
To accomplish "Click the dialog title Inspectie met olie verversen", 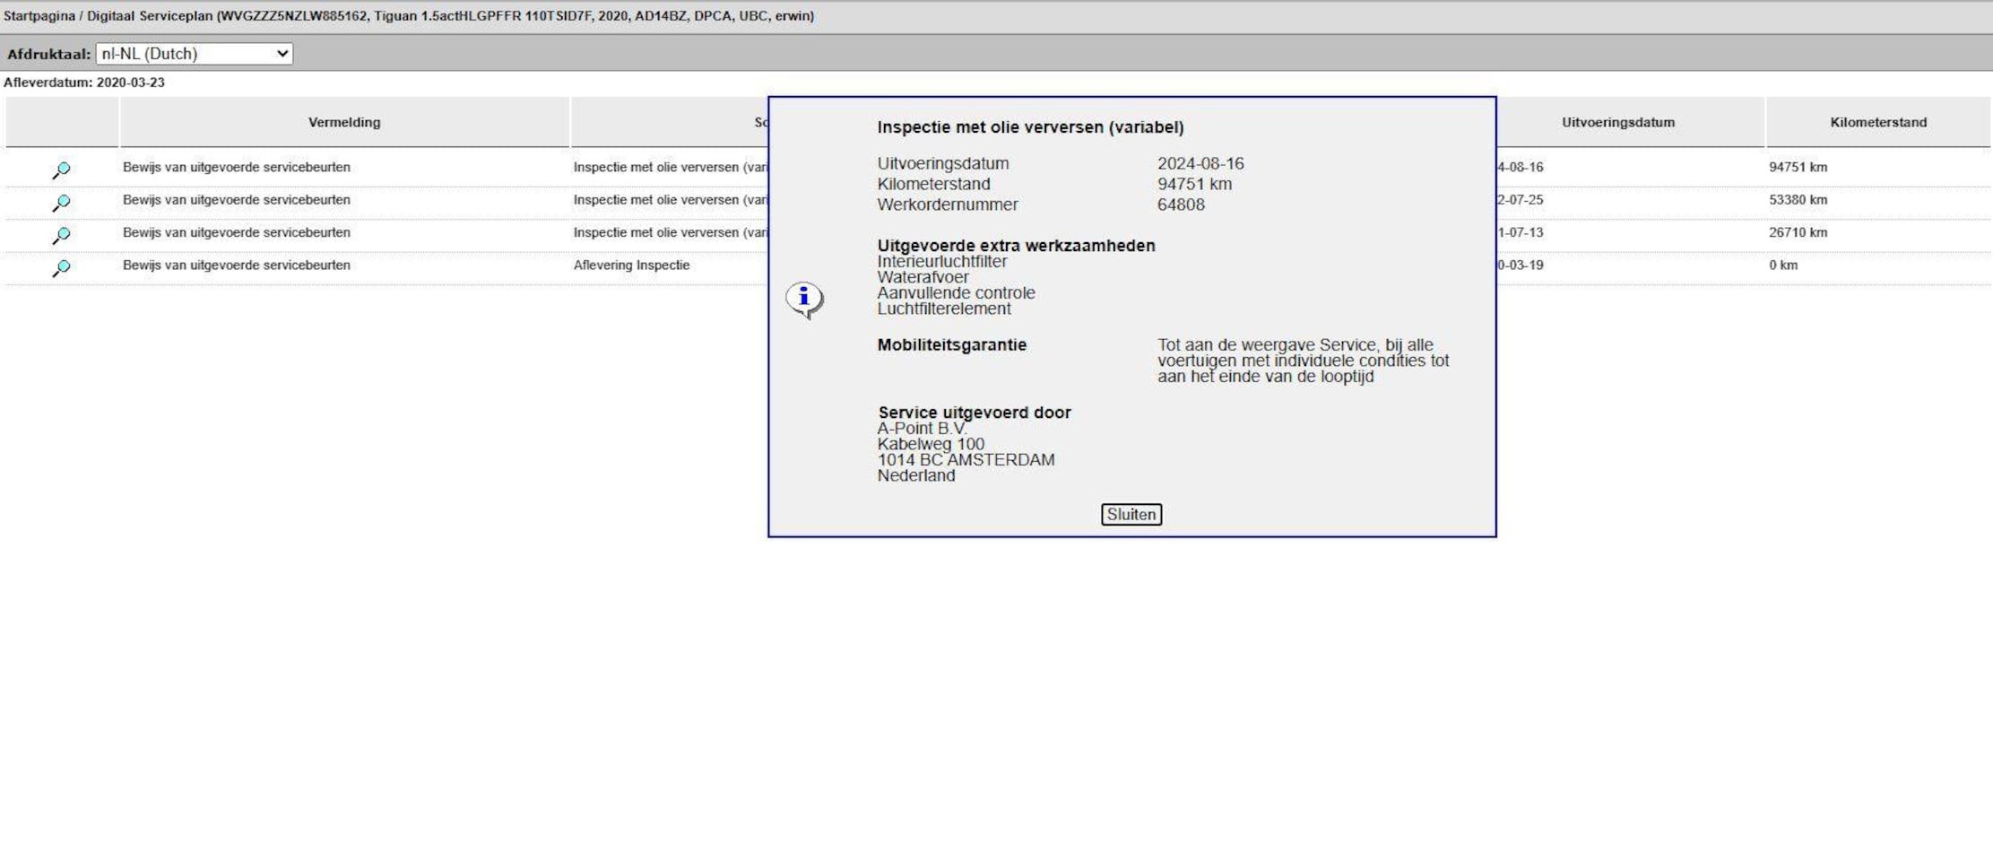I will click(x=1030, y=127).
